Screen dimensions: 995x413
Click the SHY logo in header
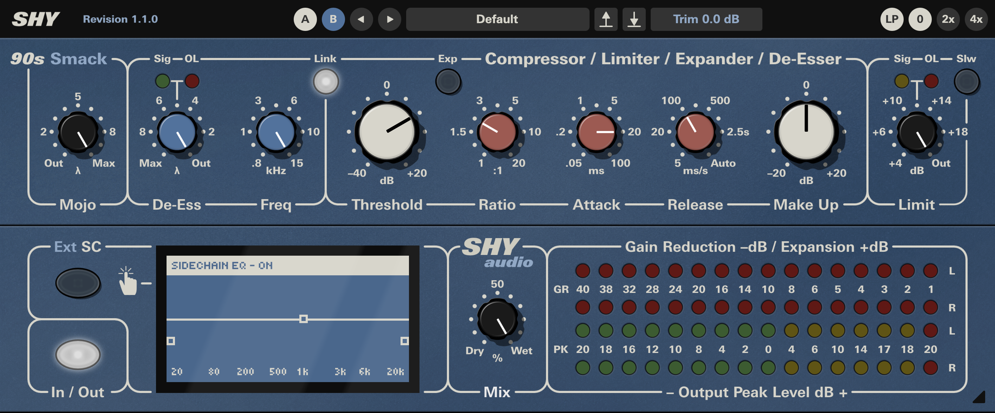click(x=35, y=19)
